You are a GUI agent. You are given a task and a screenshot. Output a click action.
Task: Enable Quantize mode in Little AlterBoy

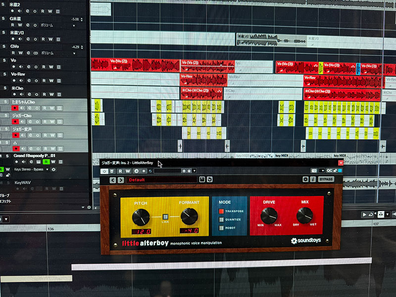pyautogui.click(x=221, y=219)
